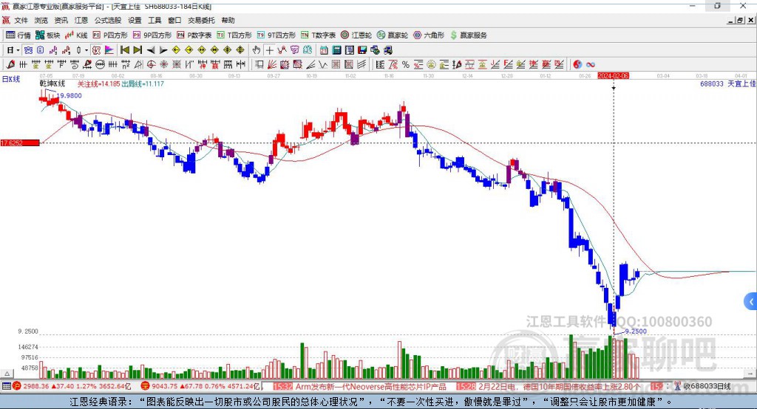Open the calculator icon
The height and width of the screenshot is (409, 757).
tap(336, 49)
